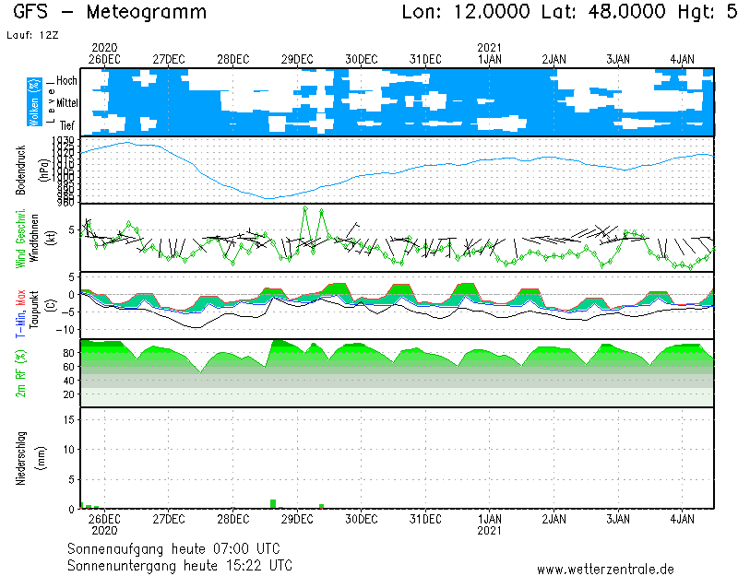The height and width of the screenshot is (576, 738).
Task: Click the top 28DEC date label
Action: click(x=233, y=60)
